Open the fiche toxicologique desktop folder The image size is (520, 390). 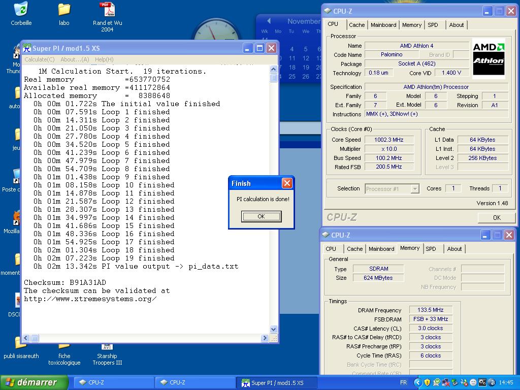click(64, 346)
